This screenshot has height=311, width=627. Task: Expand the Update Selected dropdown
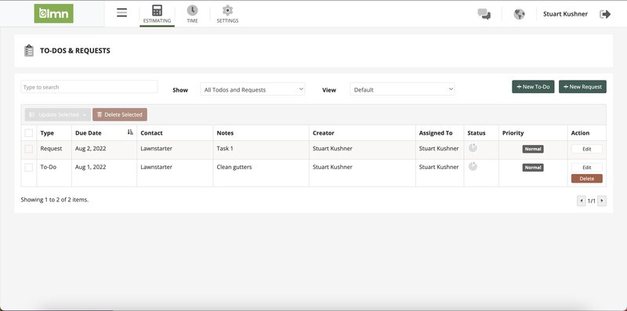(x=57, y=114)
